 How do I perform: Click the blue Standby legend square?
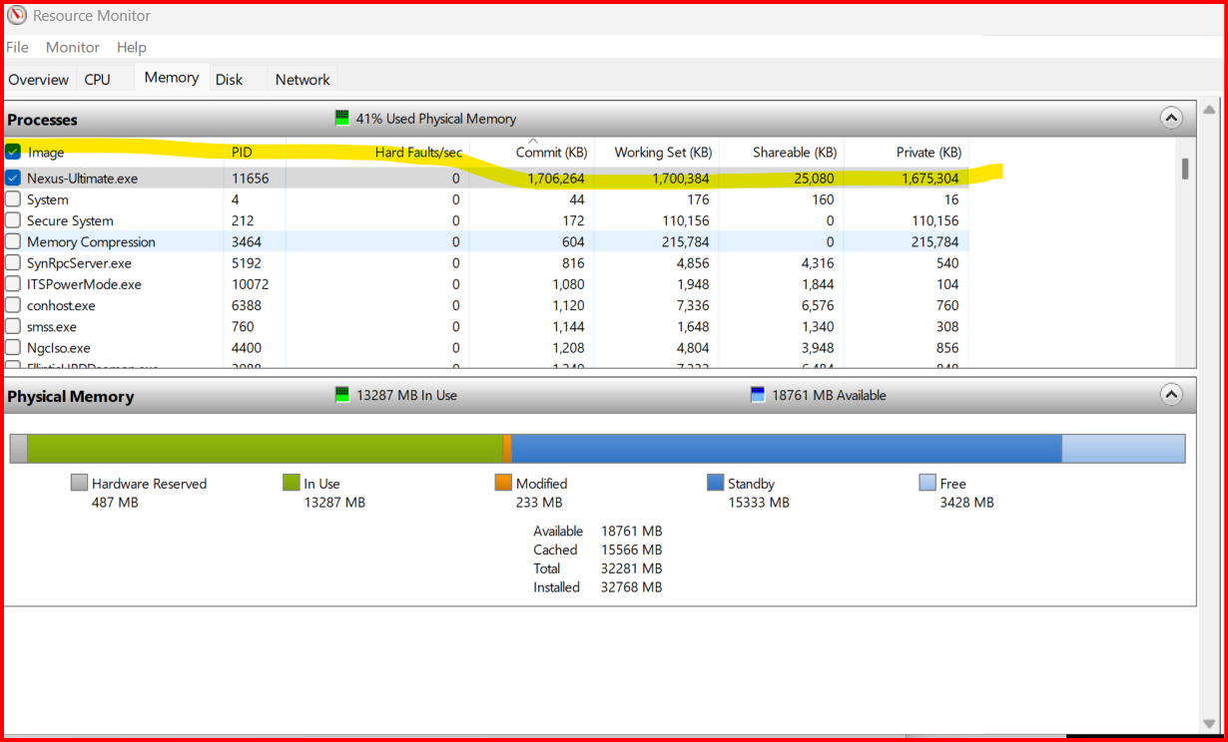pos(715,483)
